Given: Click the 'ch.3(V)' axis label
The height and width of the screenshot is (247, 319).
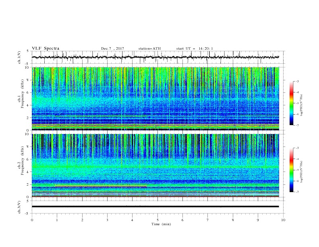Looking at the screenshot, I should click(x=19, y=207).
